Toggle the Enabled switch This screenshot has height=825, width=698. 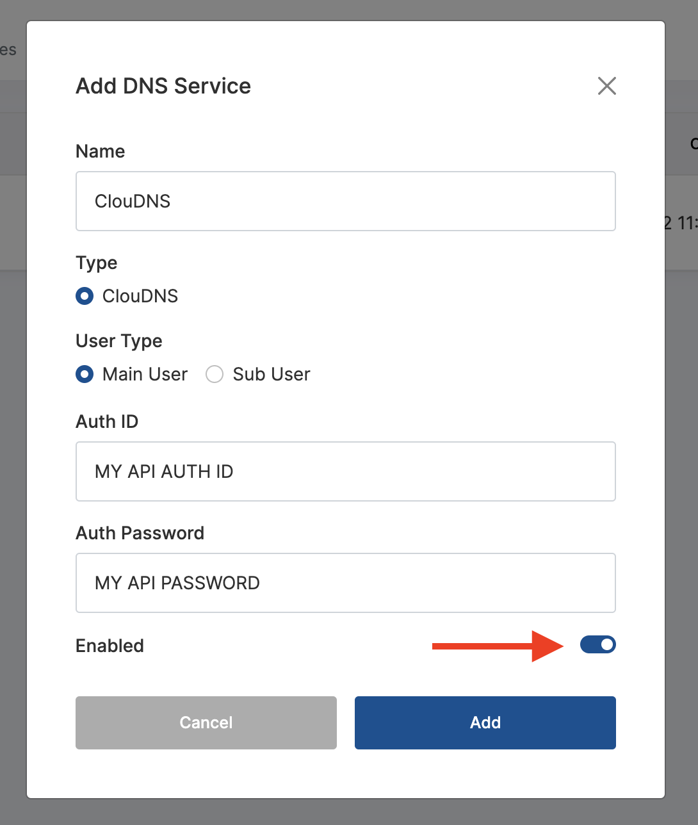[598, 644]
